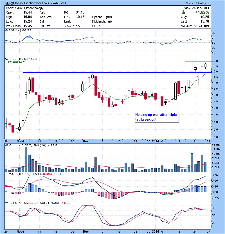Viewport: 225px width, 234px height.
Task: Click the VWAP value 15.66
Action: [x=80, y=26]
